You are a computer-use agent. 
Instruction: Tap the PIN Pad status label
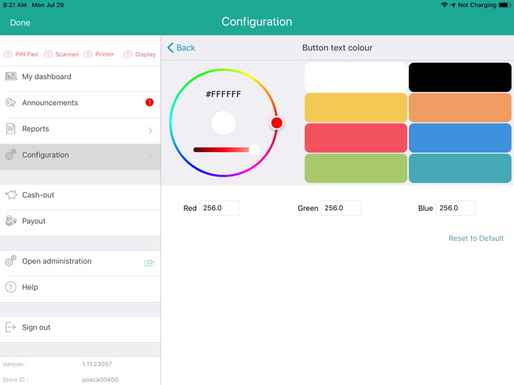[x=27, y=54]
